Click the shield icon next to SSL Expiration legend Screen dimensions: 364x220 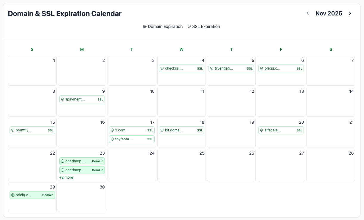(189, 26)
